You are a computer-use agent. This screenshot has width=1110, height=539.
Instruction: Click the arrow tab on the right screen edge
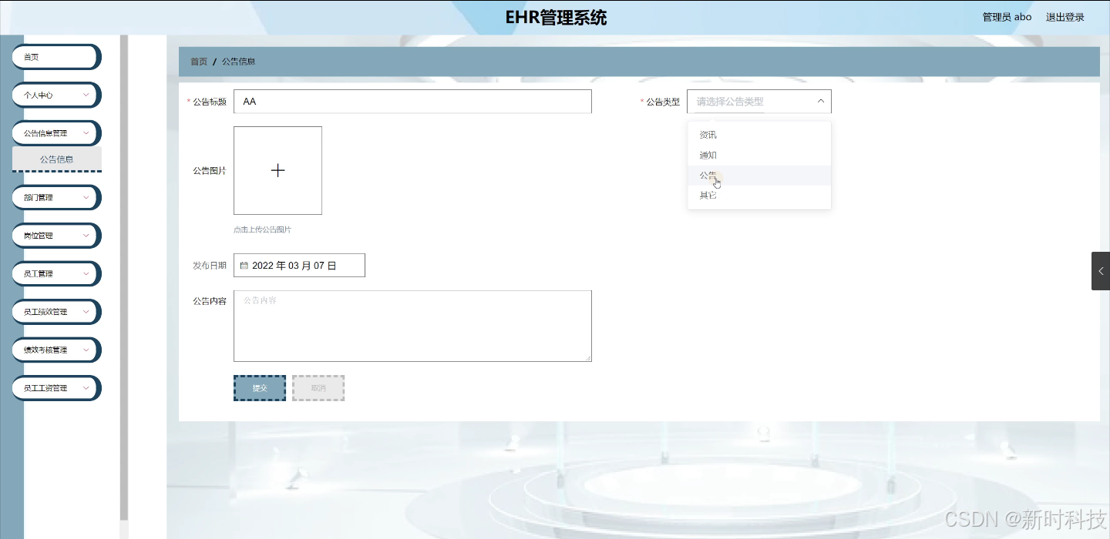coord(1100,270)
